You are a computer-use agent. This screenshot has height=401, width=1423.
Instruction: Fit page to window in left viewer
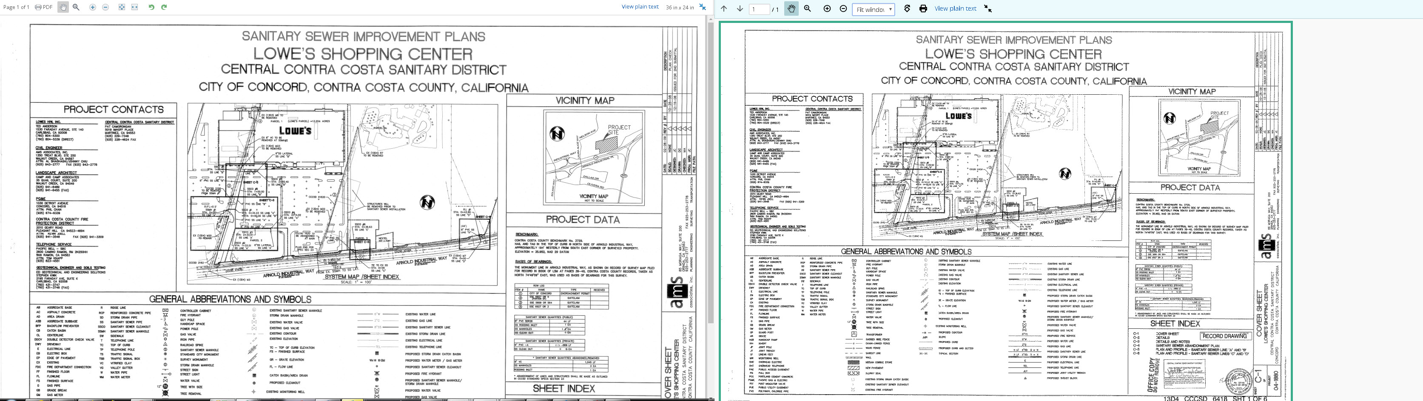pyautogui.click(x=122, y=7)
